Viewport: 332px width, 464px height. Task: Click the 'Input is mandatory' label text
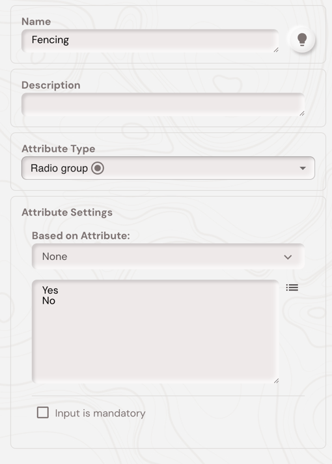pyautogui.click(x=100, y=413)
